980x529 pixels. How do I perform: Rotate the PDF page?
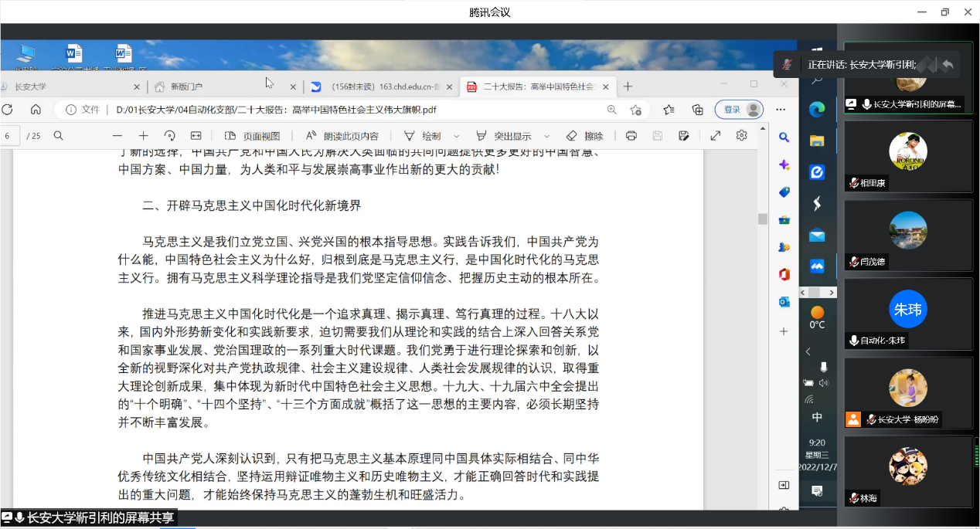click(169, 136)
